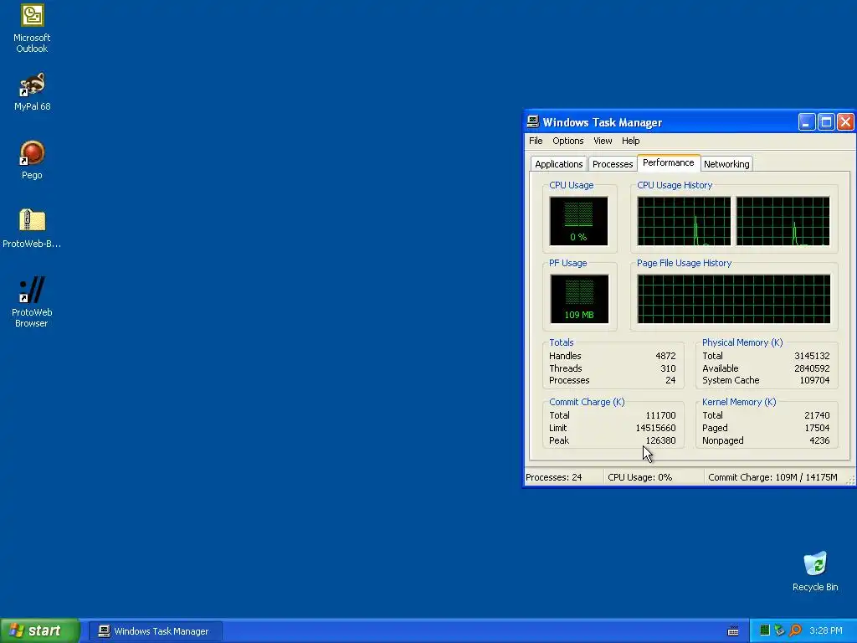Select the ProtoWeb-B... zip archive icon
This screenshot has width=857, height=643.
pyautogui.click(x=32, y=229)
